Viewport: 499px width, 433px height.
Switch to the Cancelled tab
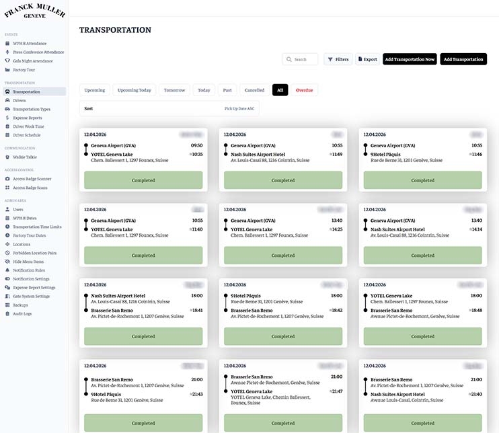click(x=255, y=90)
